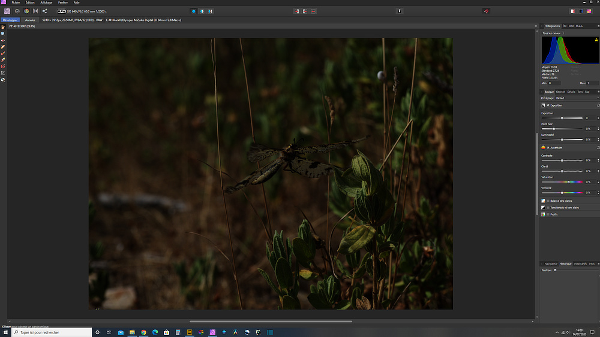Viewport: 600px width, 337px height.
Task: Choose the split view mode icon
Action: (202, 11)
